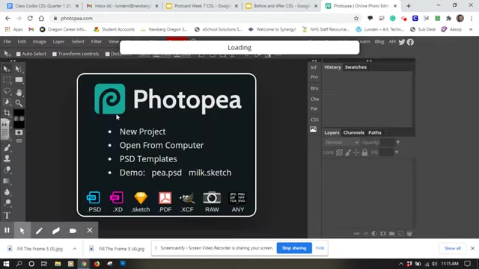Viewport: 479px width, 269px height.
Task: Click Hide on the sharing notification
Action: tap(320, 248)
